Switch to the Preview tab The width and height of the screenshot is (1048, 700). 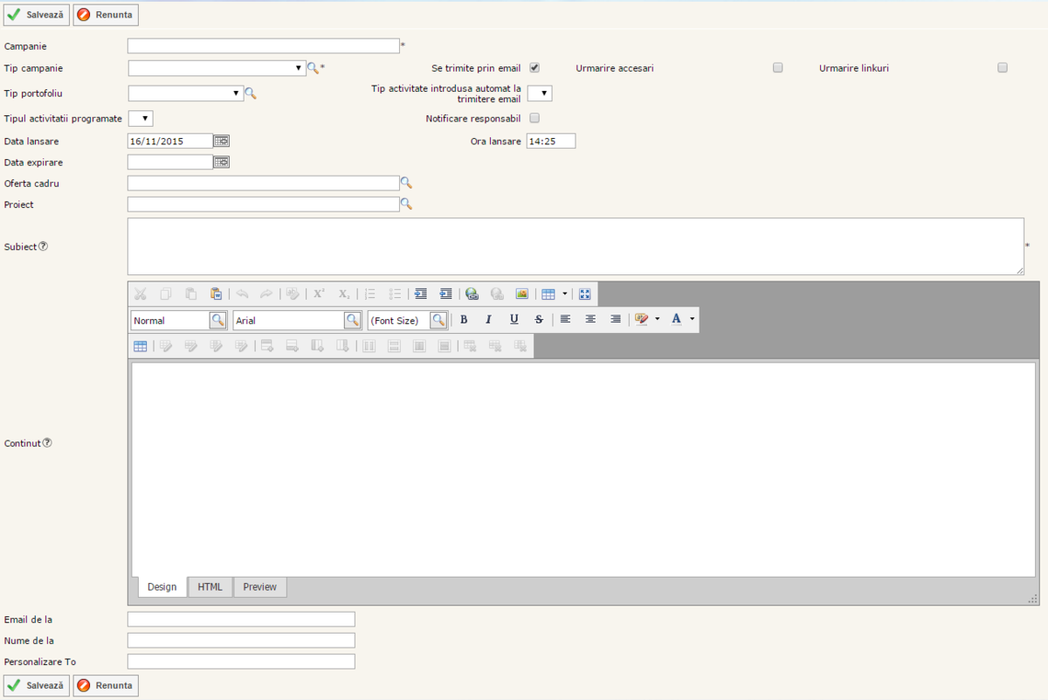click(259, 587)
